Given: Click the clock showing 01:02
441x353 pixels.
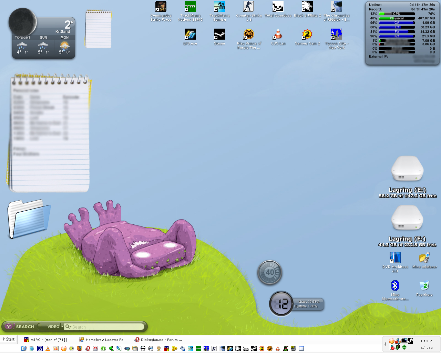Looking at the screenshot, I should pos(427,341).
